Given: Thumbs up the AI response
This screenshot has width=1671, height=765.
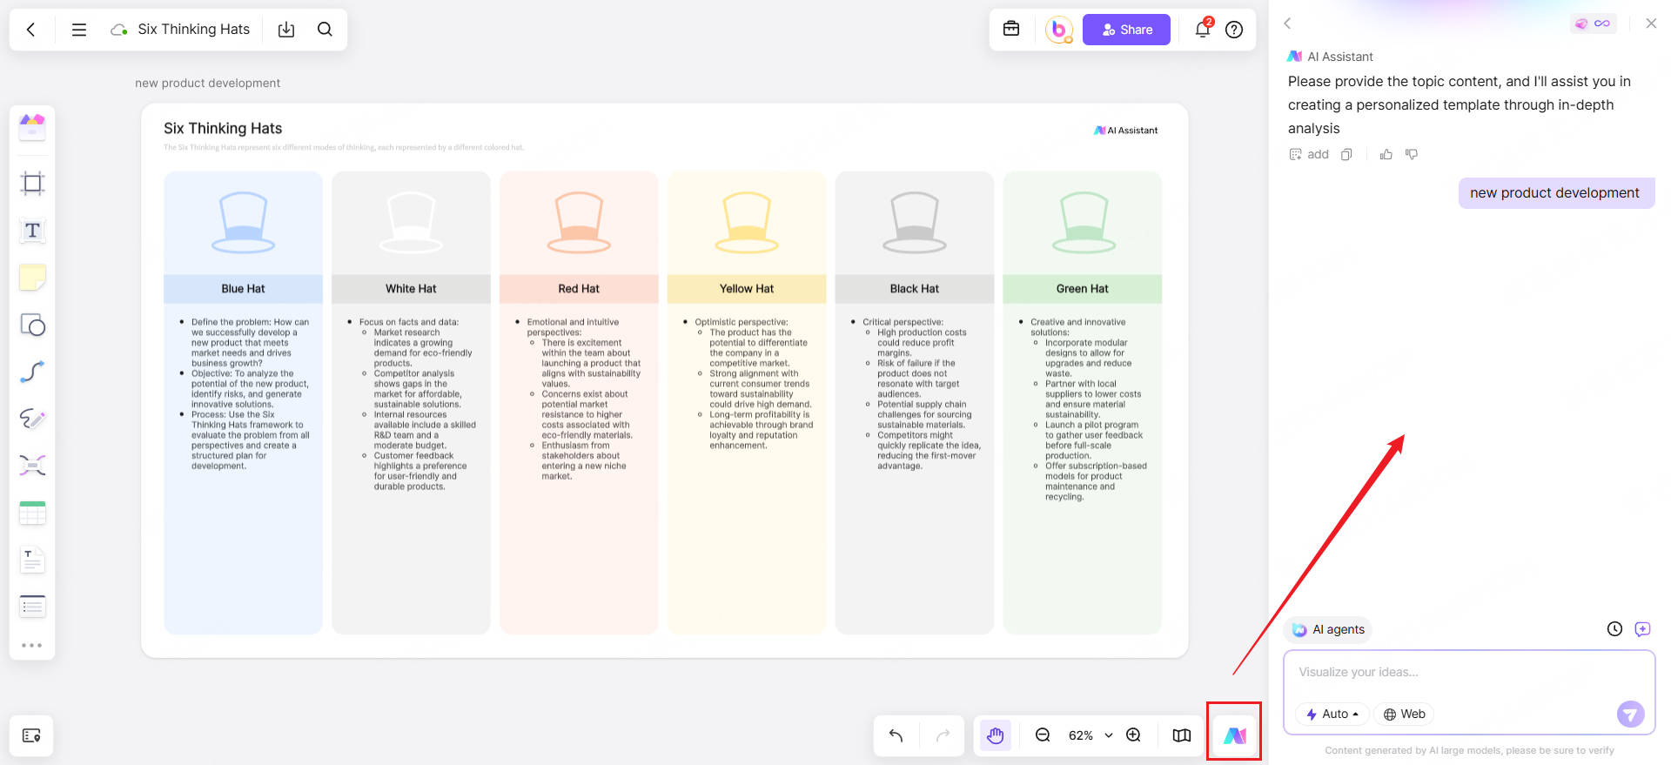Looking at the screenshot, I should (x=1386, y=154).
